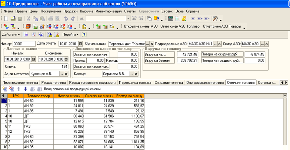Viewport: 290px width, 150px height.
Task: Expand the overflow arrow after Отчет смен АЗО Товары
Action: click(x=244, y=28)
